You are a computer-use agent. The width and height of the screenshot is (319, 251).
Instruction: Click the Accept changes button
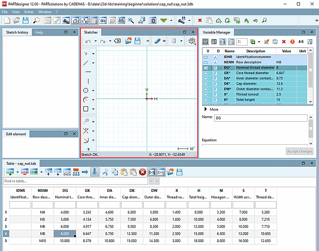pyautogui.click(x=299, y=151)
